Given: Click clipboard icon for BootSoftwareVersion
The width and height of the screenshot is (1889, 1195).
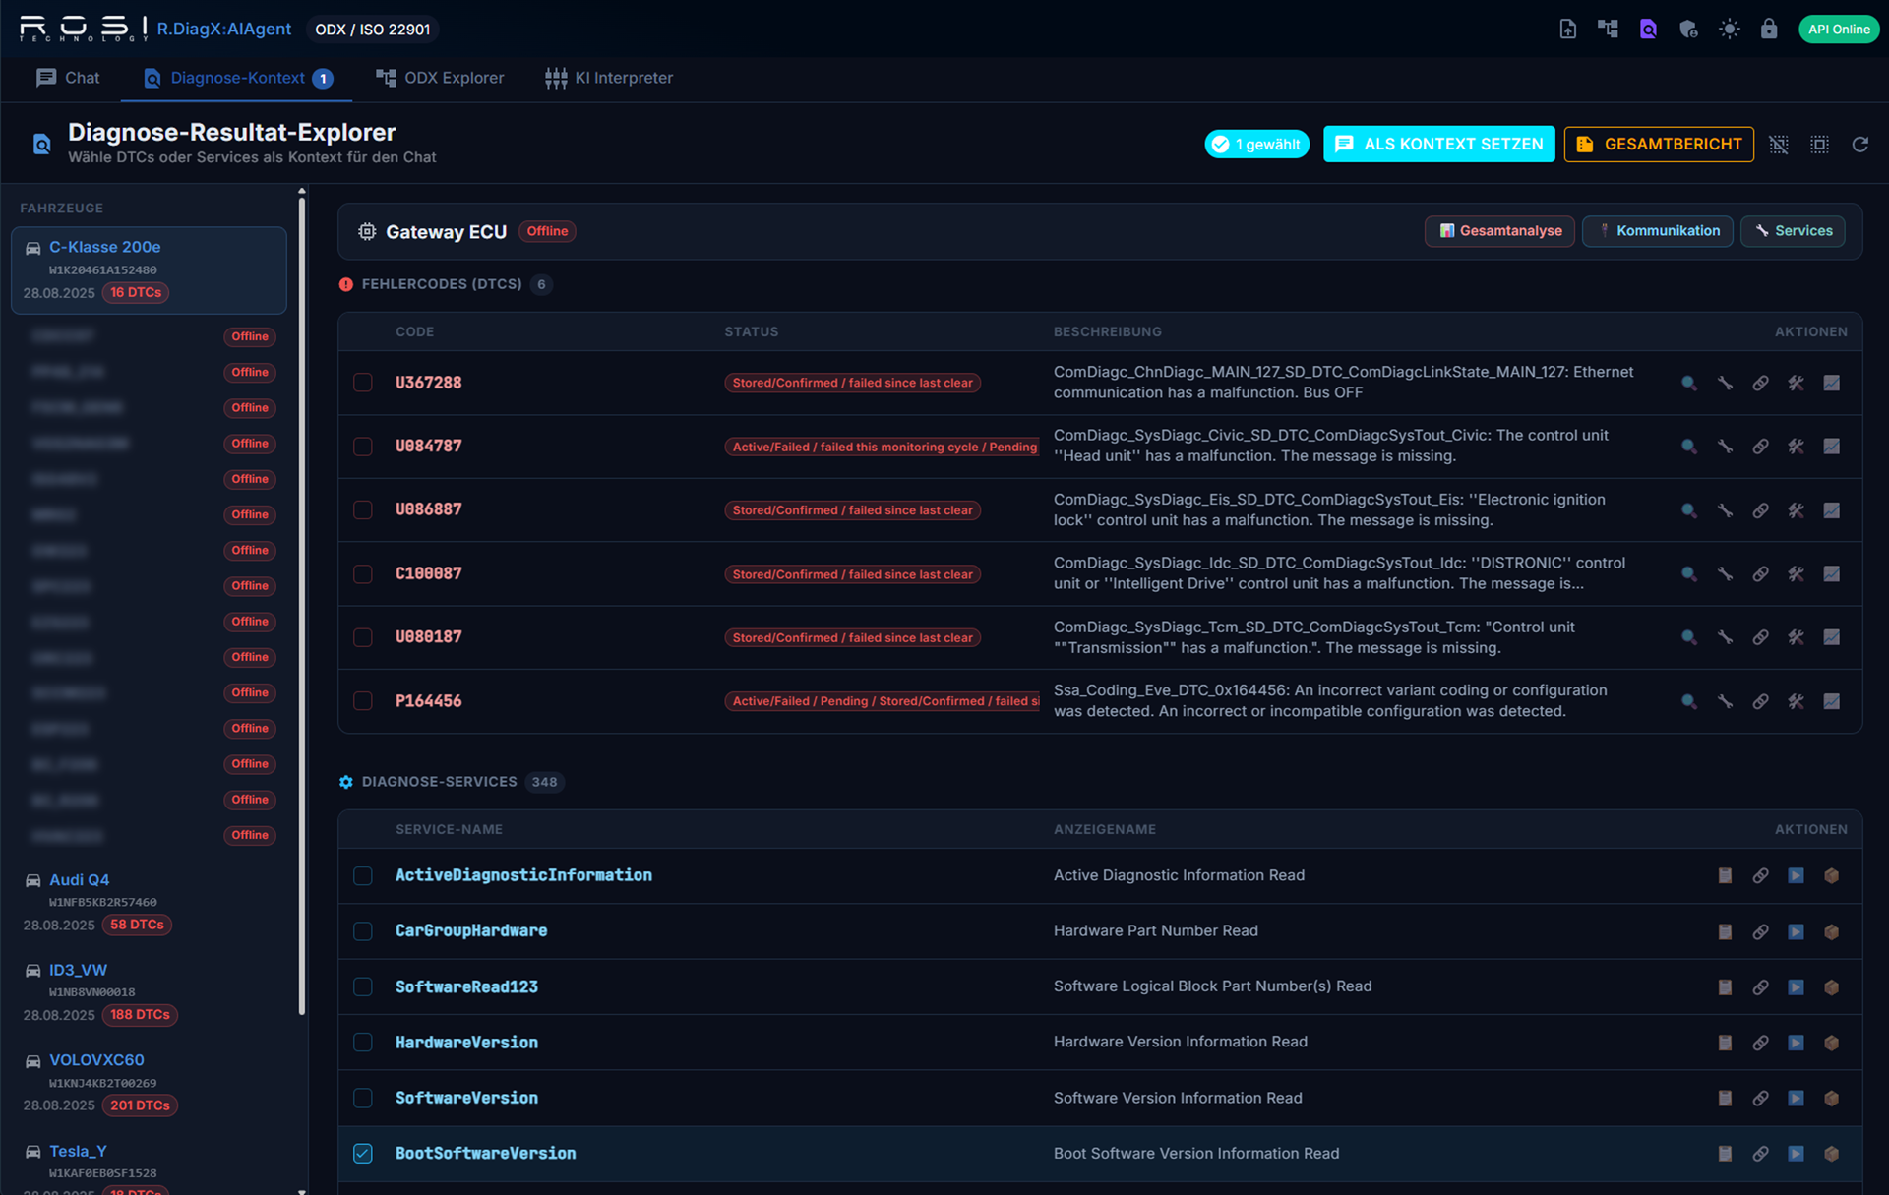Looking at the screenshot, I should tap(1725, 1154).
